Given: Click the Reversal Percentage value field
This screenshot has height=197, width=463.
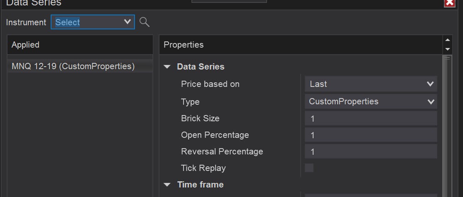Looking at the screenshot, I should tap(371, 151).
